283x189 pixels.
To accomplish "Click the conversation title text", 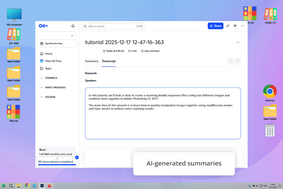I will (124, 42).
